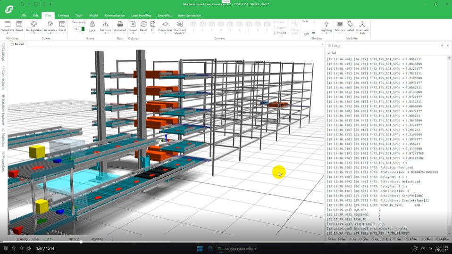The height and width of the screenshot is (254, 452).
Task: Open the Catalogs side panel
Action: click(x=3, y=52)
